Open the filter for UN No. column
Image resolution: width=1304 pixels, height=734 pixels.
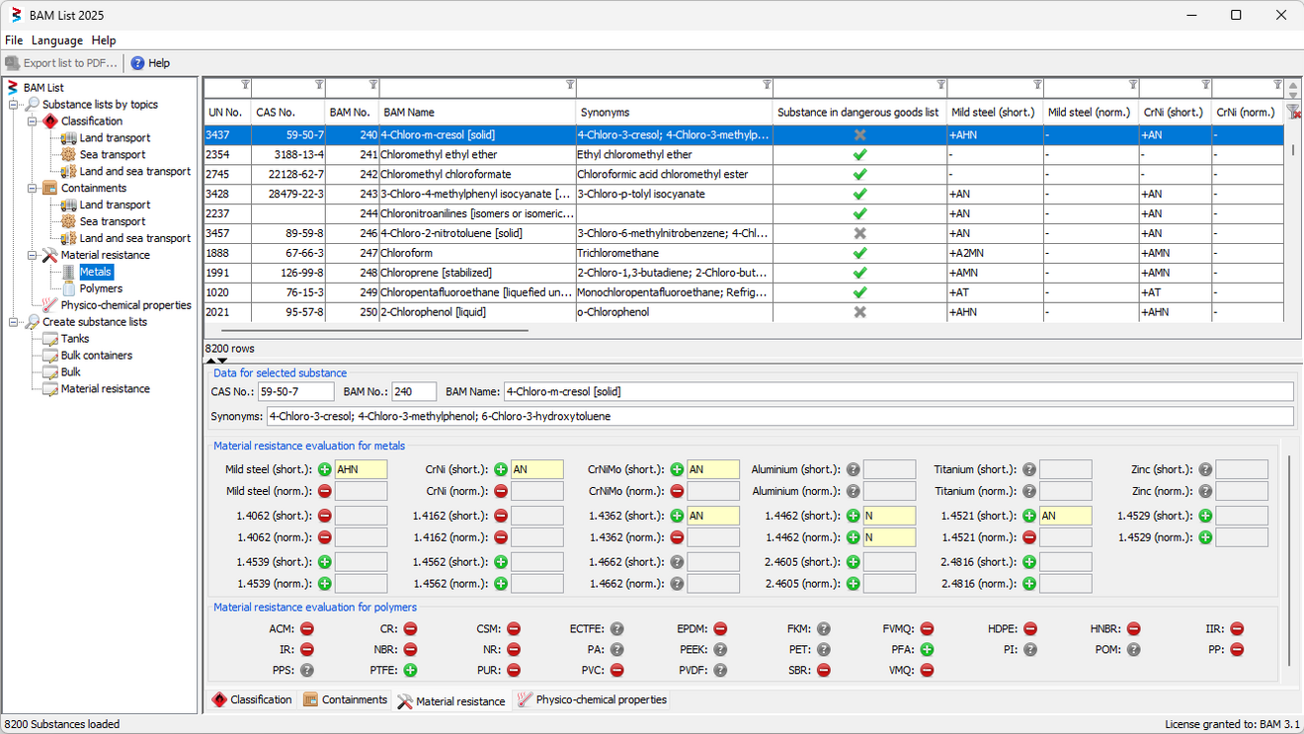[x=245, y=85]
